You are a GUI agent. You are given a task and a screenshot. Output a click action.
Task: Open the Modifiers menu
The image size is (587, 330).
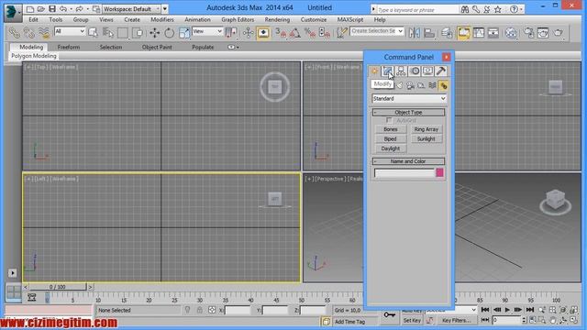click(162, 19)
